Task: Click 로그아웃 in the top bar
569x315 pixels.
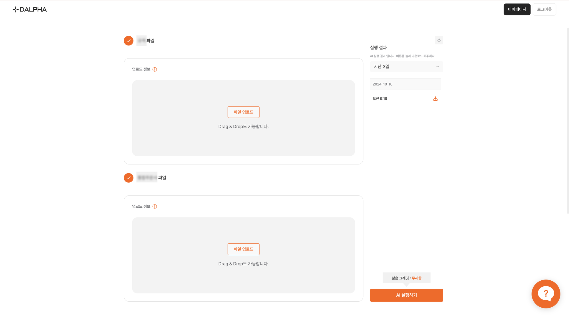Action: tap(544, 9)
